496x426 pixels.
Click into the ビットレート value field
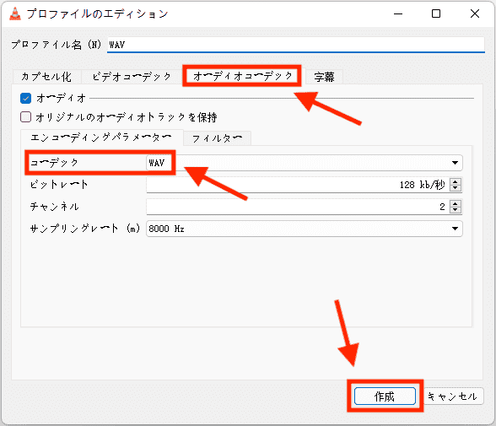point(297,185)
